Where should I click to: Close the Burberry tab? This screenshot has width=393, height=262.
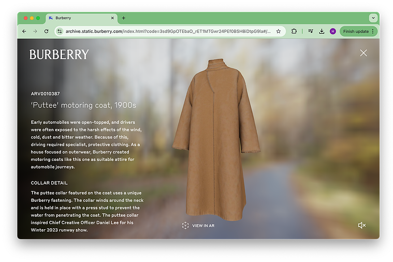pos(112,18)
